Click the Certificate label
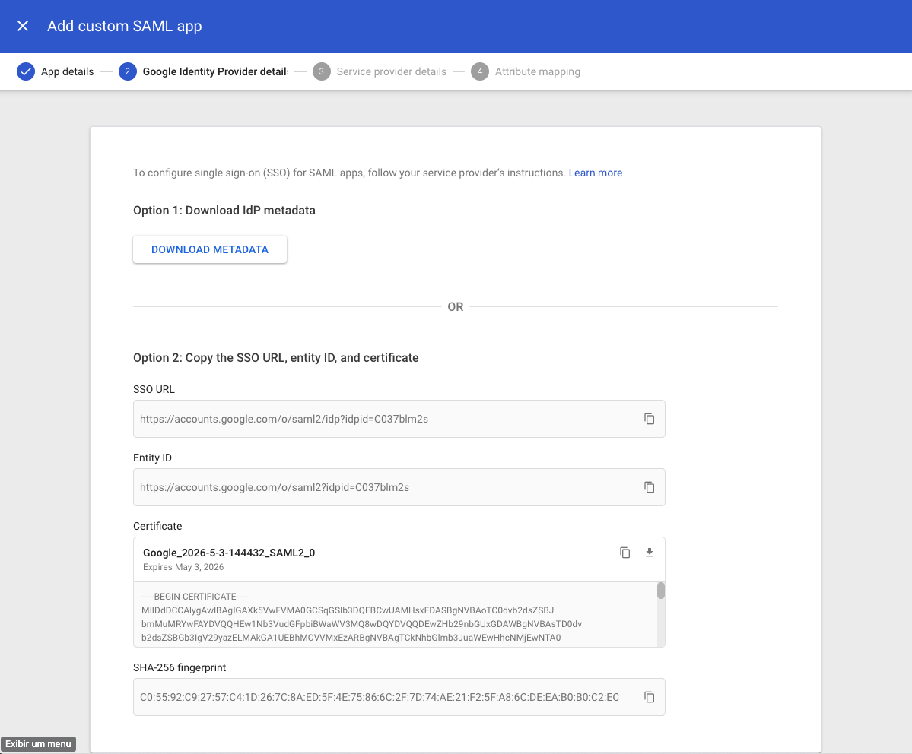 157,526
